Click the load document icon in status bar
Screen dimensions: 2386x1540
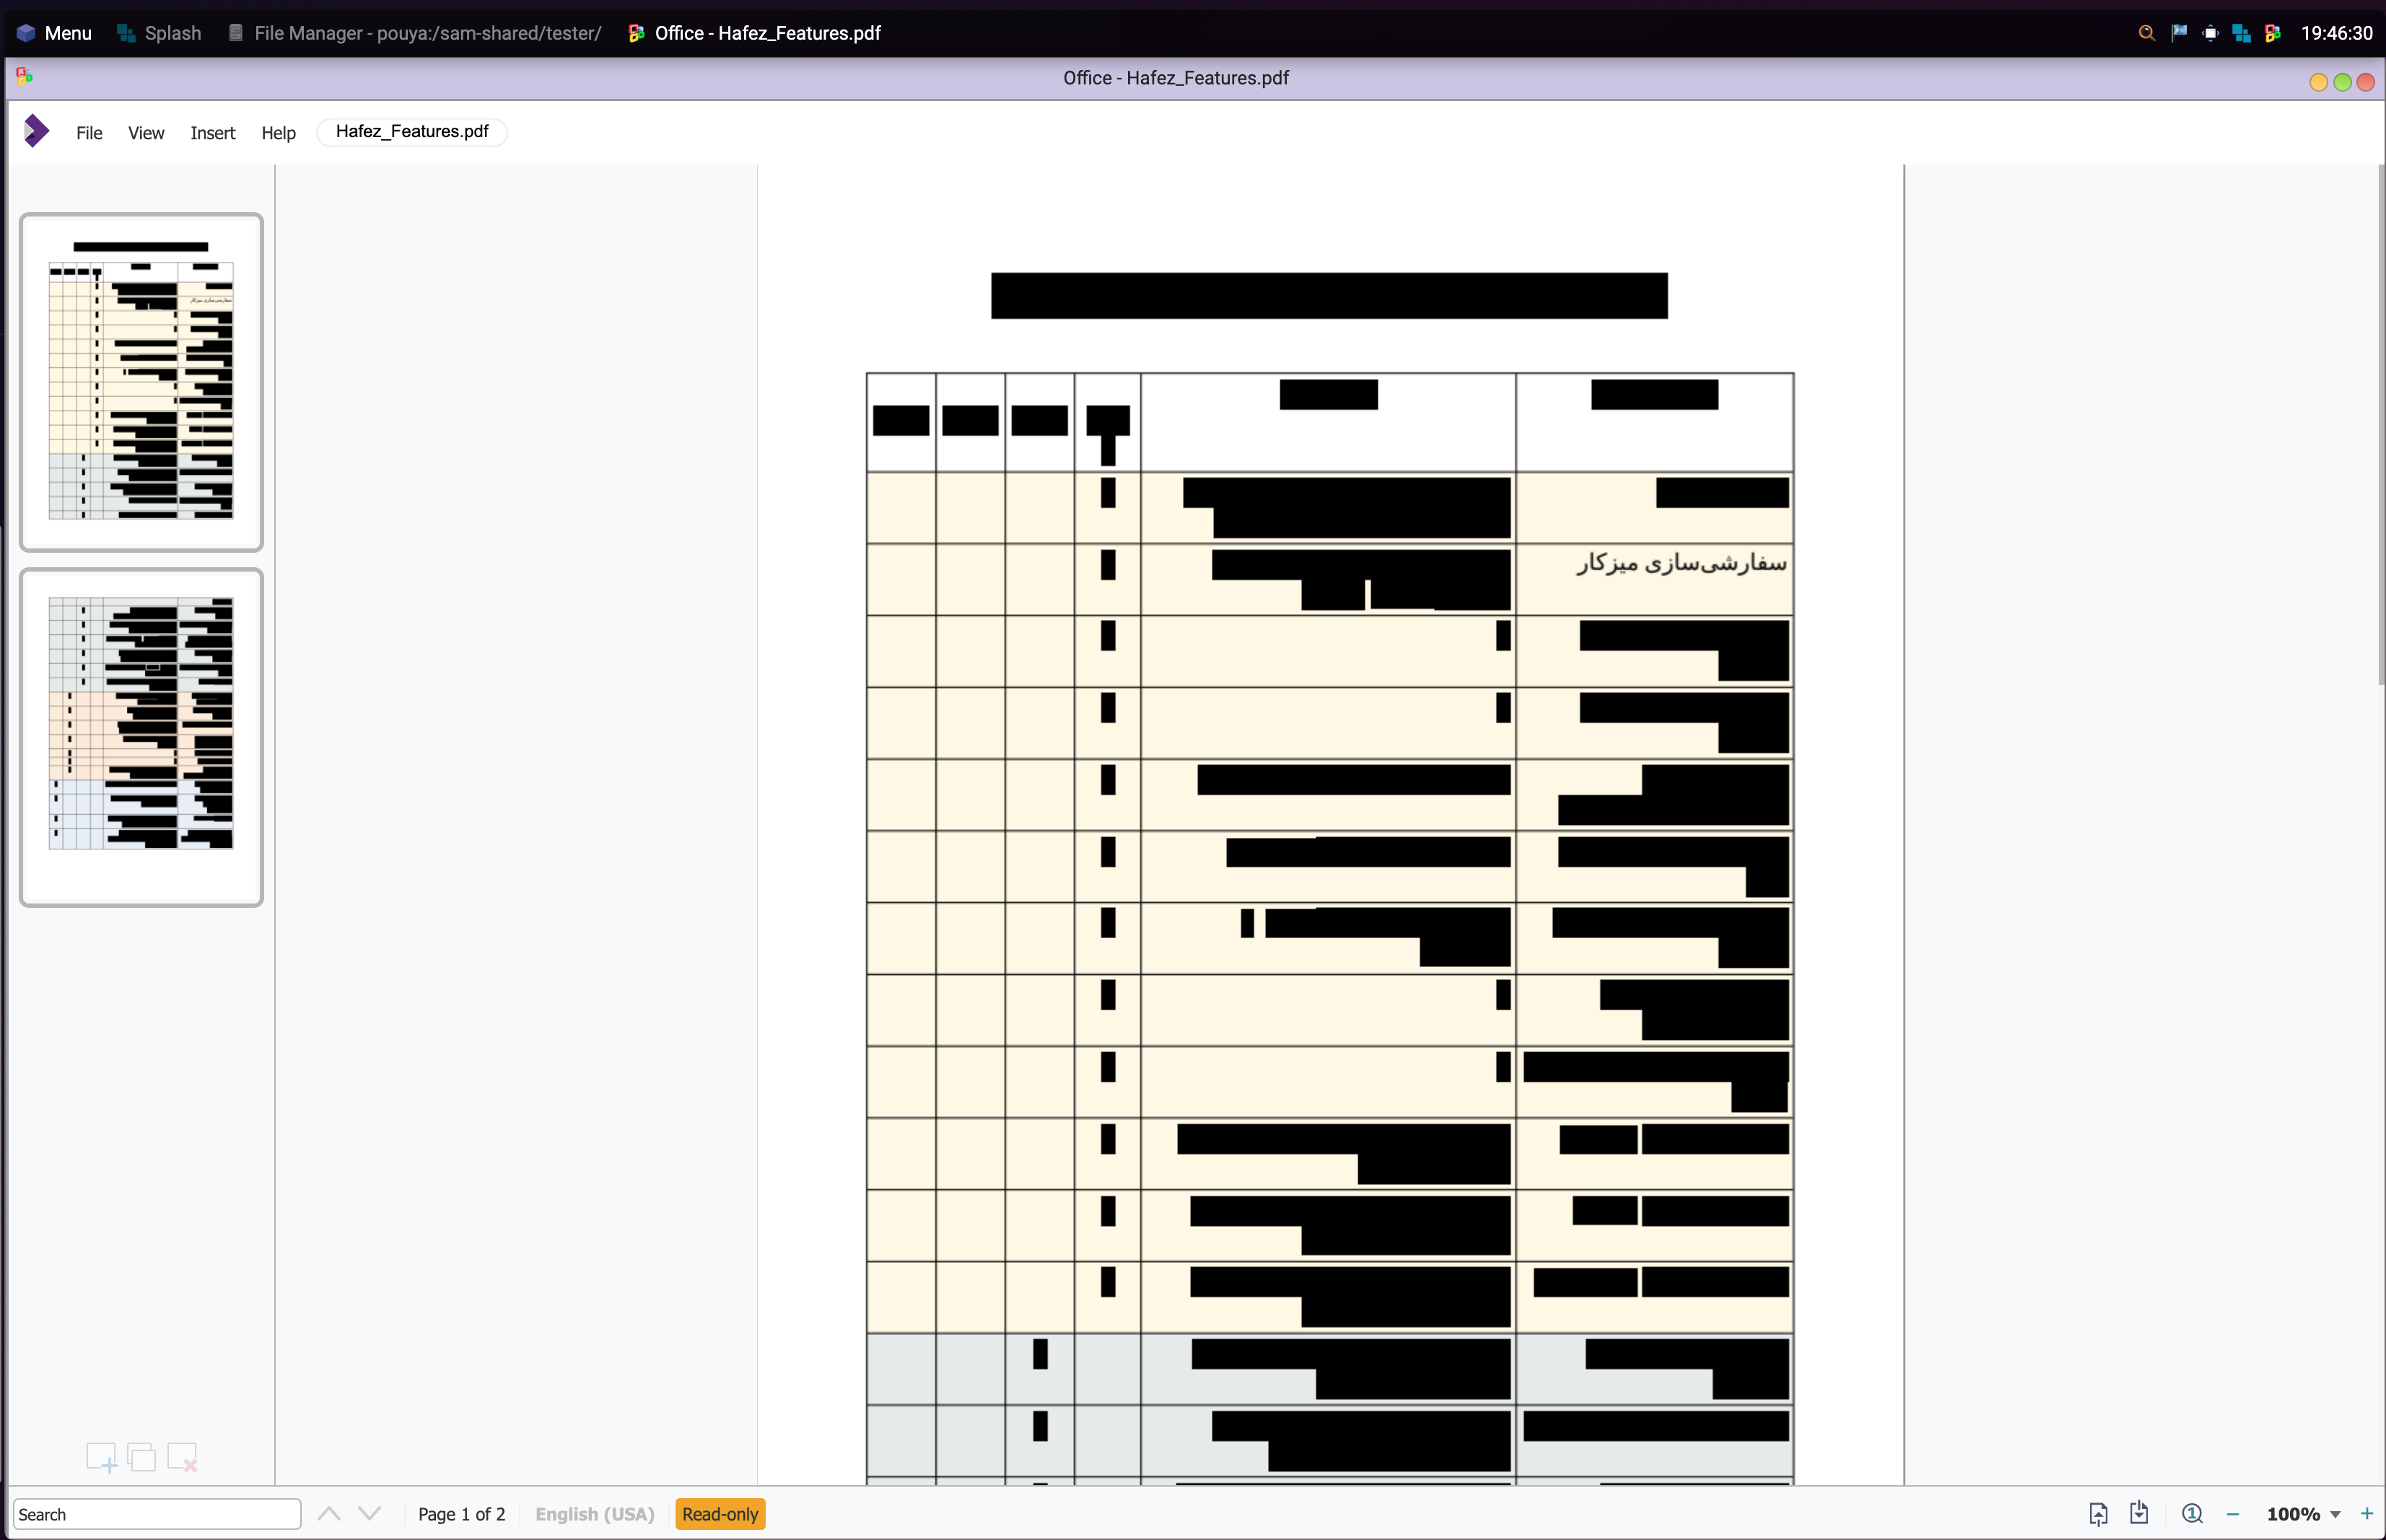(x=2098, y=1514)
